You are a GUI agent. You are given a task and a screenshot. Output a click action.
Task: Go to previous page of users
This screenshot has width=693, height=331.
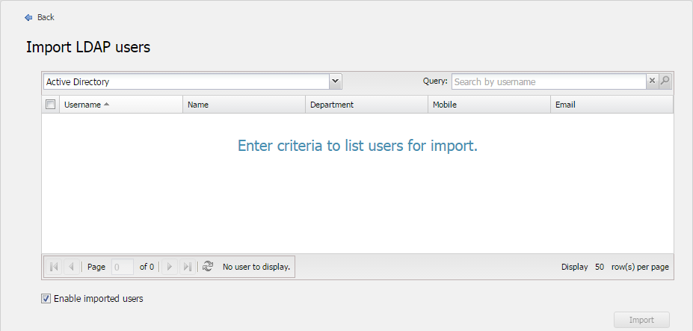pos(72,267)
